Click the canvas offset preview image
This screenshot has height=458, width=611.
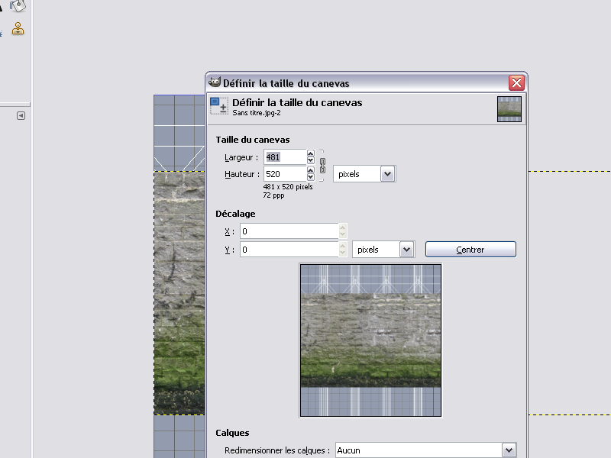click(370, 340)
